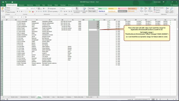The height and width of the screenshot is (101, 179).
Task: Open Autosumowanie dropdown arrow
Action: [164, 8]
